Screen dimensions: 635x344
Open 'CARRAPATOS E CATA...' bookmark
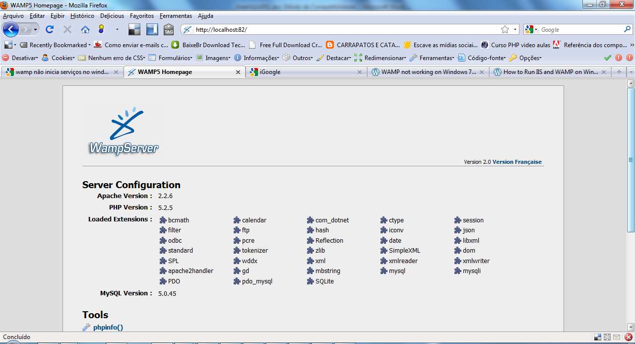tap(363, 45)
